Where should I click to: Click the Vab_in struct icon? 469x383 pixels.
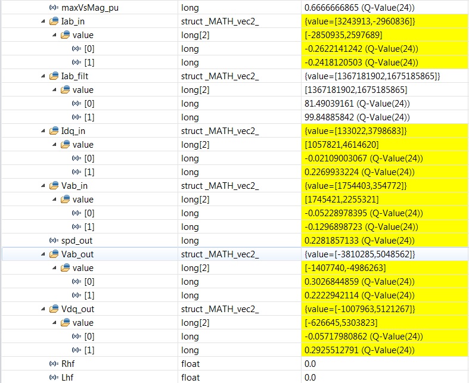click(x=54, y=186)
